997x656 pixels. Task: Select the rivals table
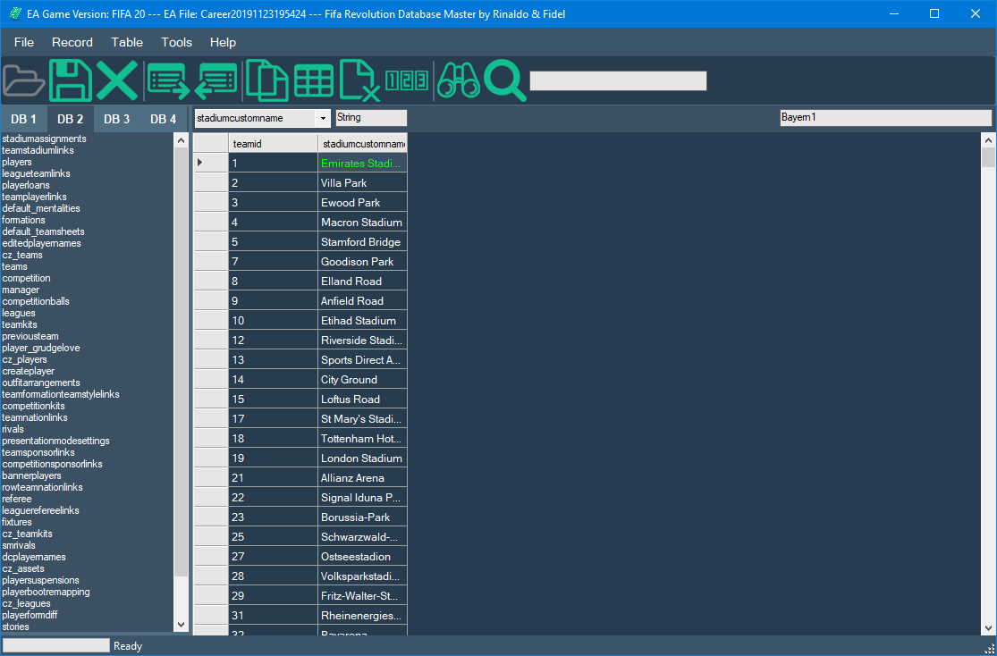pyautogui.click(x=13, y=429)
